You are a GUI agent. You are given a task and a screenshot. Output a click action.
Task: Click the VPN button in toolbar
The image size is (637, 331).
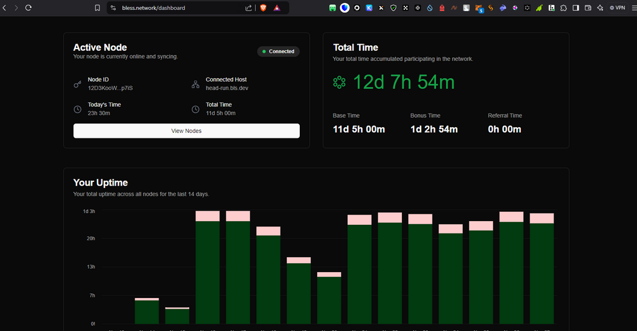click(618, 7)
